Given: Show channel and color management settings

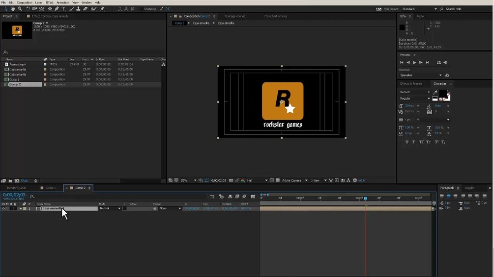Looking at the screenshot, I should (243, 180).
